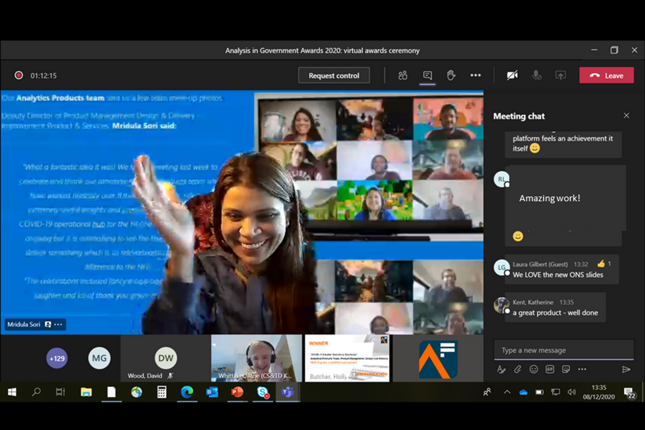Open the sticker picker

click(566, 369)
